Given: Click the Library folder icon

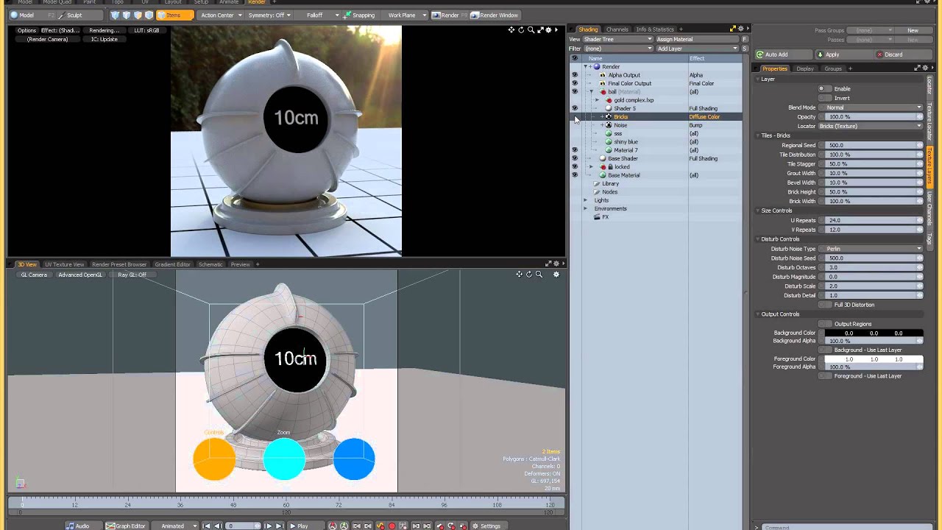Looking at the screenshot, I should coord(597,184).
